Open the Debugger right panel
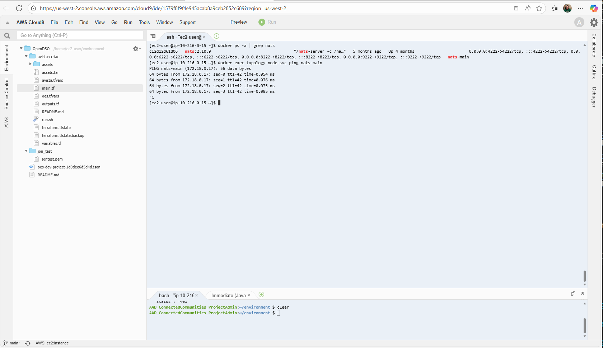603x348 pixels. click(594, 97)
